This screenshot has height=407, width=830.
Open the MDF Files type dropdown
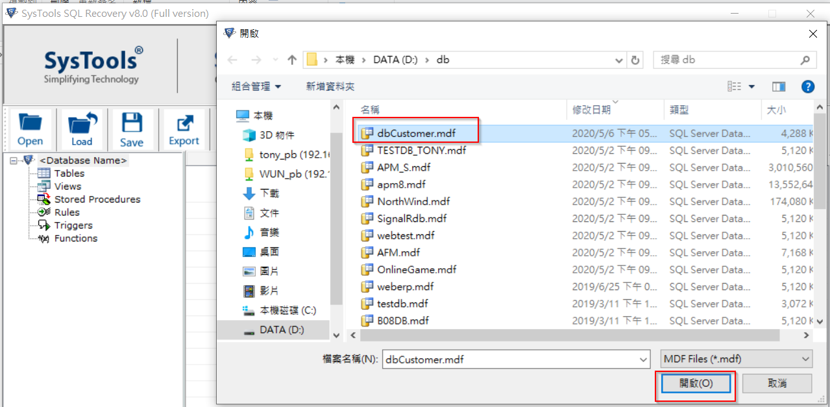pyautogui.click(x=736, y=358)
